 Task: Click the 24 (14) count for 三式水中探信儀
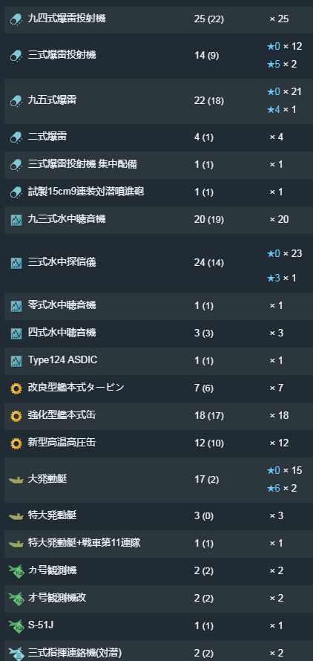(x=209, y=263)
